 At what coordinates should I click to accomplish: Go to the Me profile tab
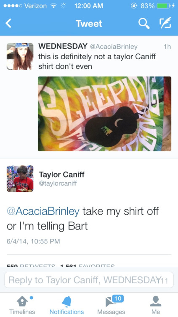[x=156, y=305]
